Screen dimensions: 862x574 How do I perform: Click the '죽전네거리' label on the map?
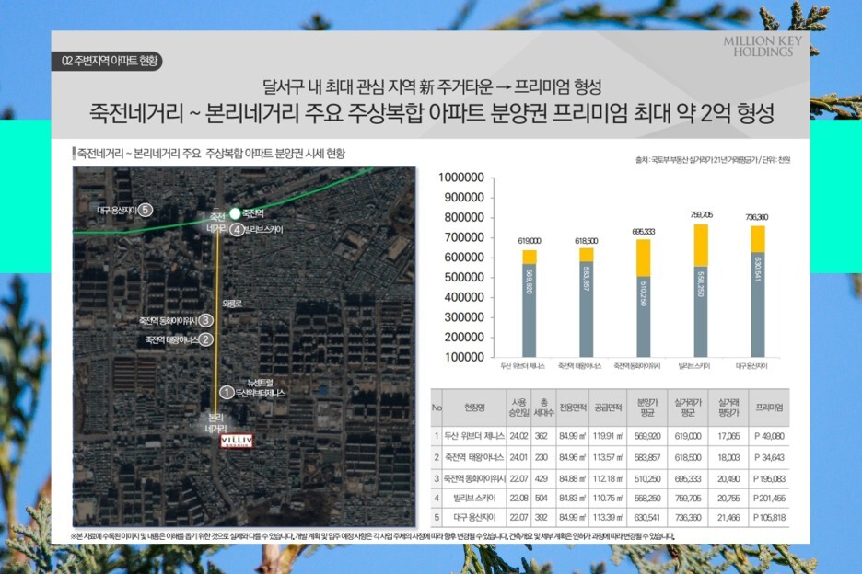click(217, 223)
